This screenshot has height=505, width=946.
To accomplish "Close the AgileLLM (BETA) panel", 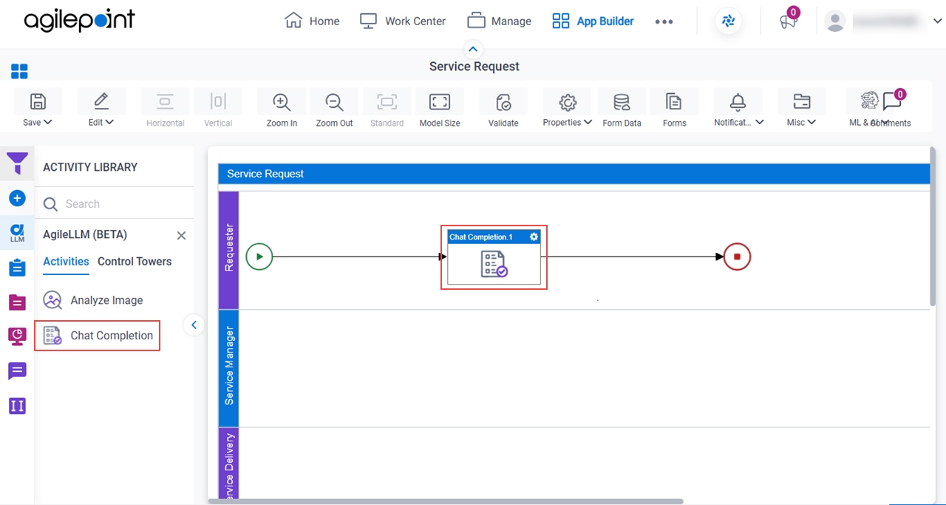I will (x=181, y=235).
